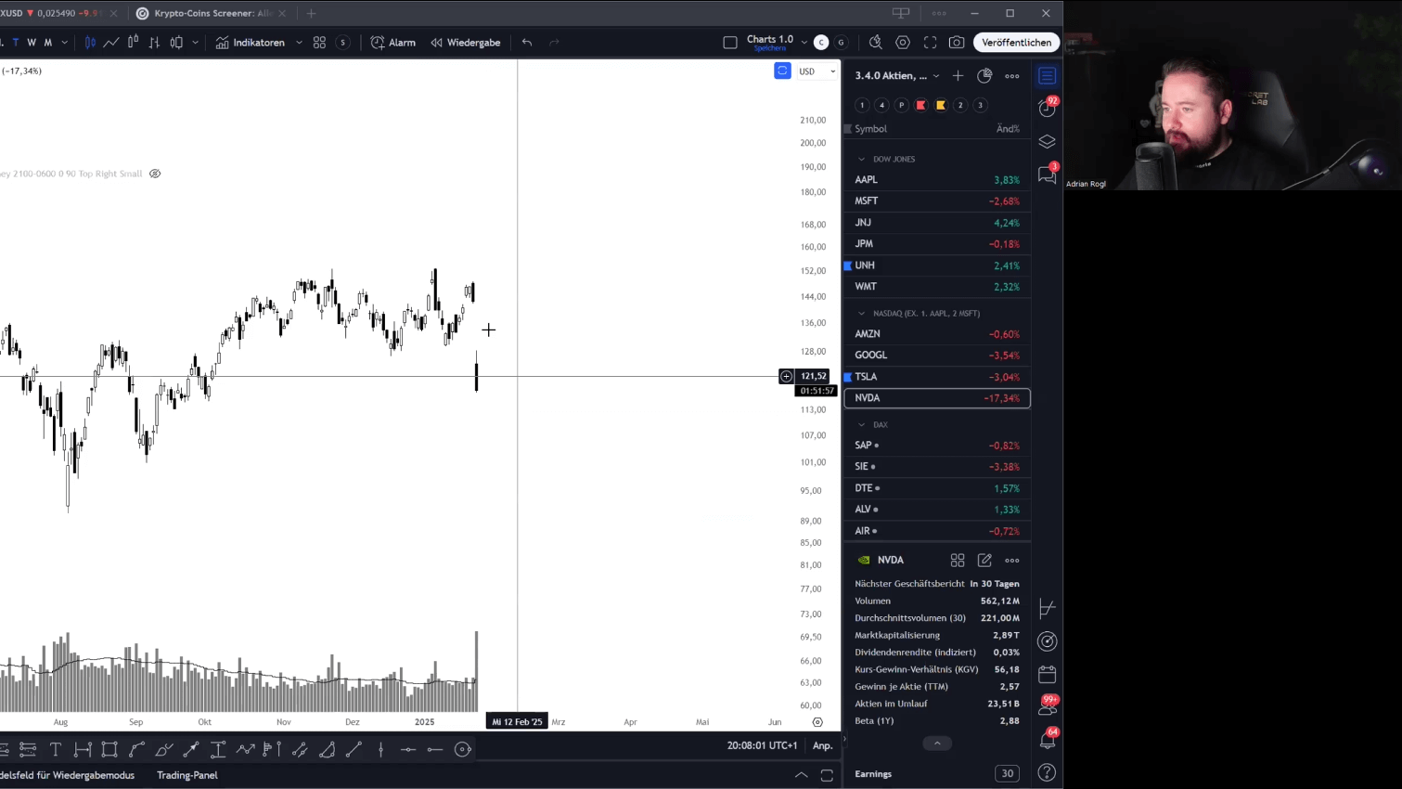Open the Trading-Panel tab

[187, 775]
